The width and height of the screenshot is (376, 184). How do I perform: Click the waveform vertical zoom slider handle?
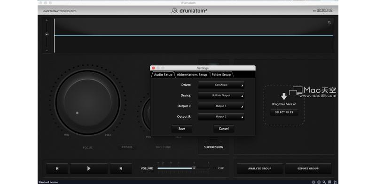pyautogui.click(x=47, y=35)
